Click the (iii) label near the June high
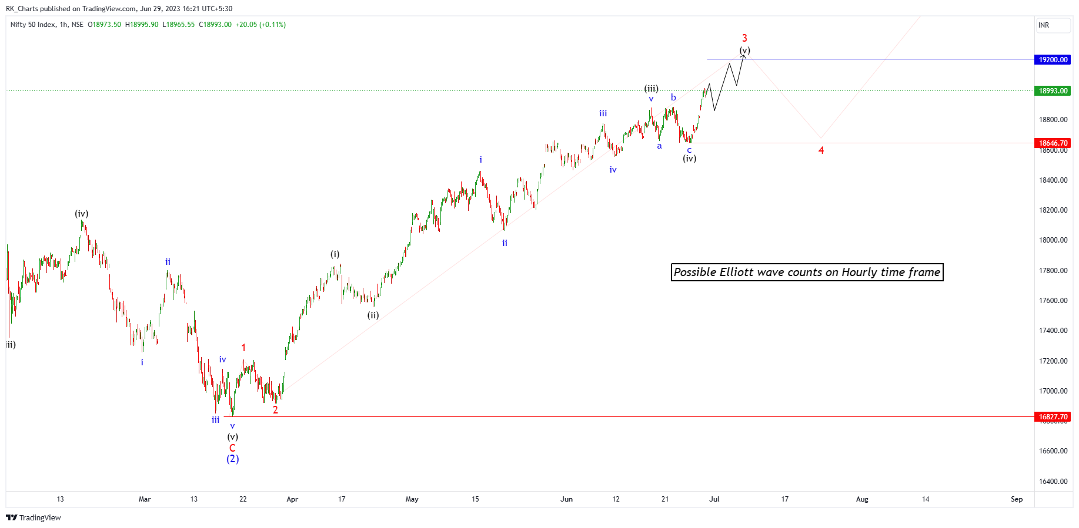 point(651,89)
